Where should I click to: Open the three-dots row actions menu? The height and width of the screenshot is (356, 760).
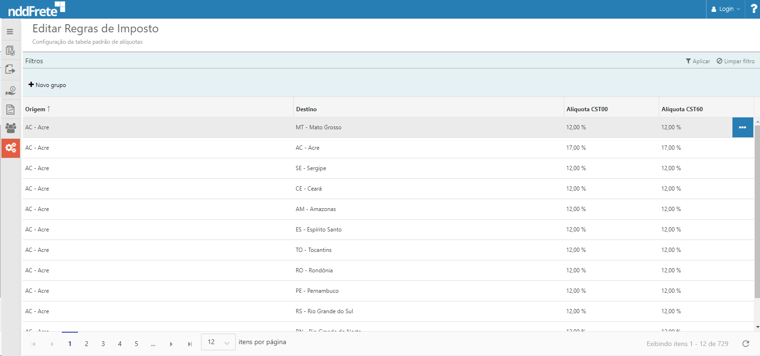(742, 127)
